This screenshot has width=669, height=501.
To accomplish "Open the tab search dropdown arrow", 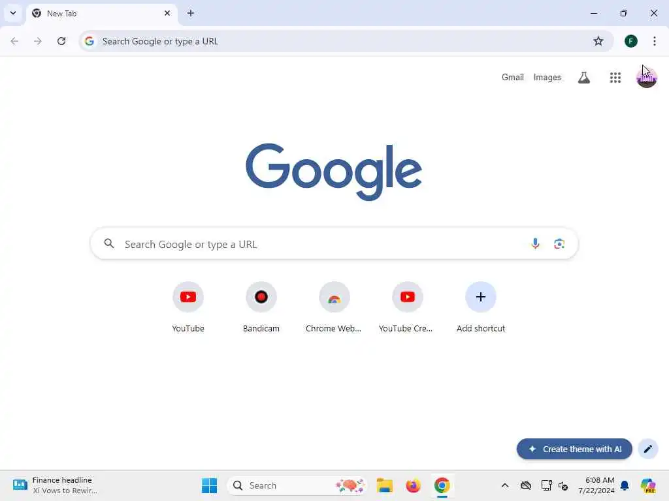I will coord(13,13).
